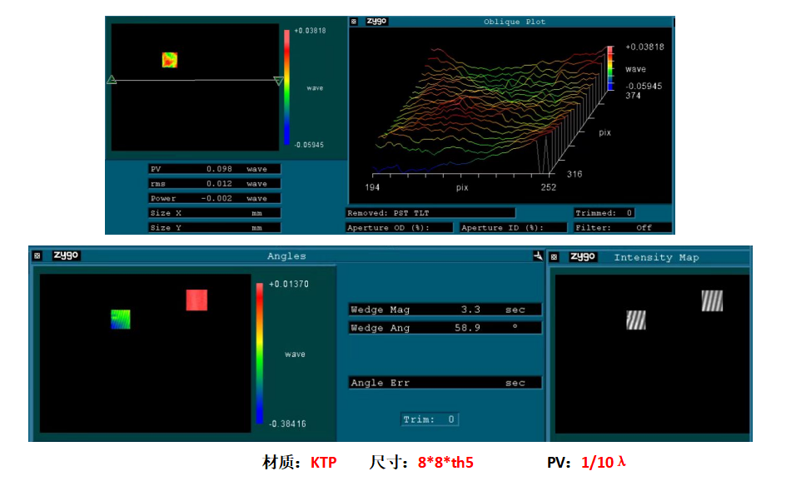
Task: Click the Intensity Map window menu box icon
Action: pyautogui.click(x=554, y=257)
